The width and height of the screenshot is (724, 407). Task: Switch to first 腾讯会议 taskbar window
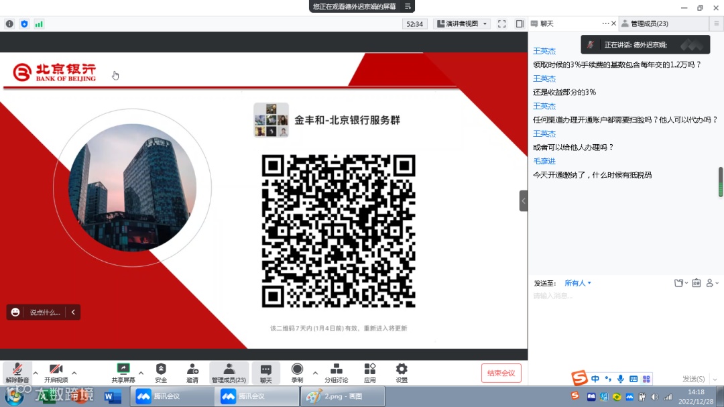pyautogui.click(x=172, y=396)
